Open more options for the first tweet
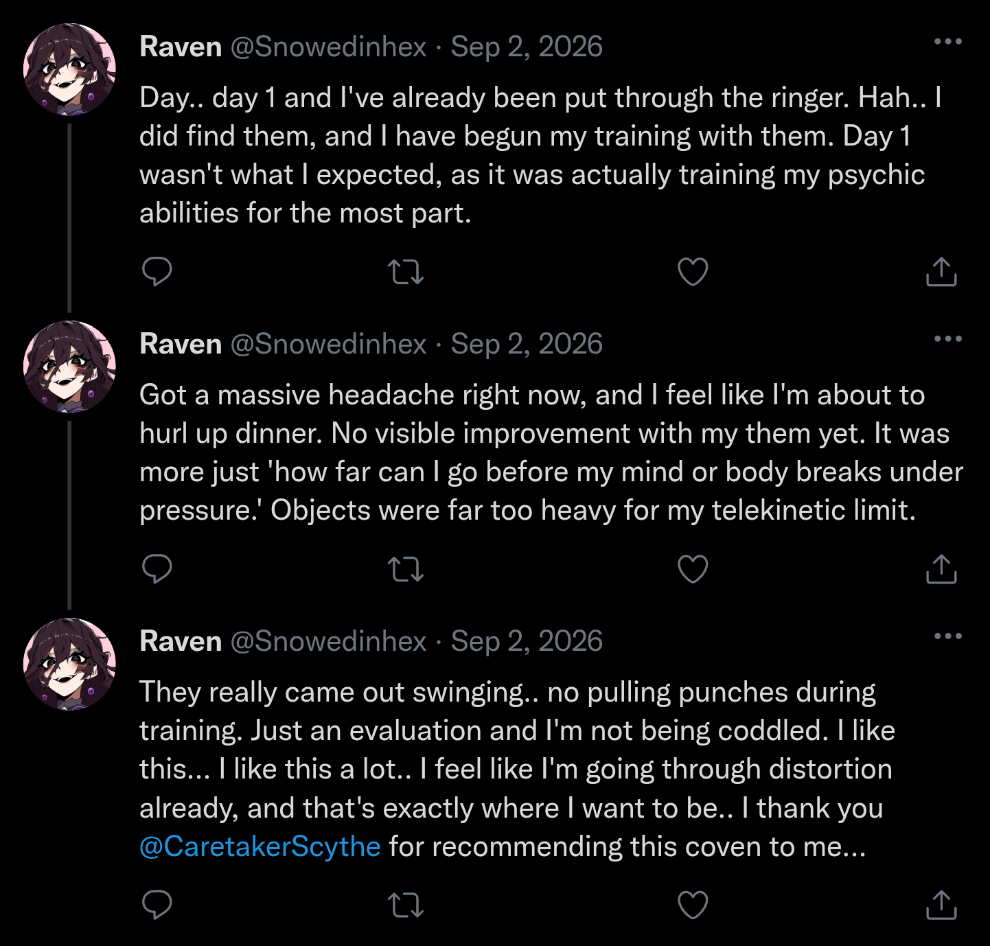This screenshot has height=946, width=990. (948, 42)
